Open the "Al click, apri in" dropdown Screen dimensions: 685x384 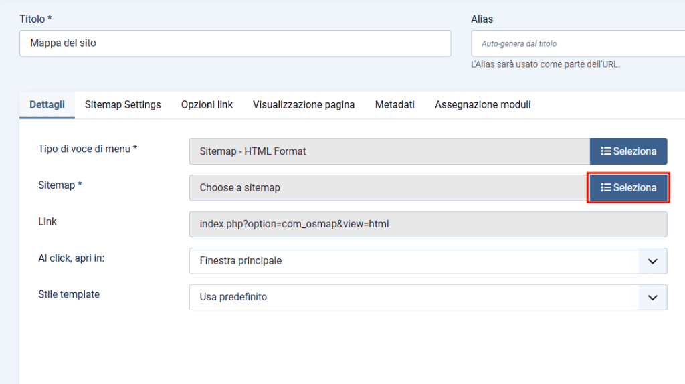click(x=428, y=261)
